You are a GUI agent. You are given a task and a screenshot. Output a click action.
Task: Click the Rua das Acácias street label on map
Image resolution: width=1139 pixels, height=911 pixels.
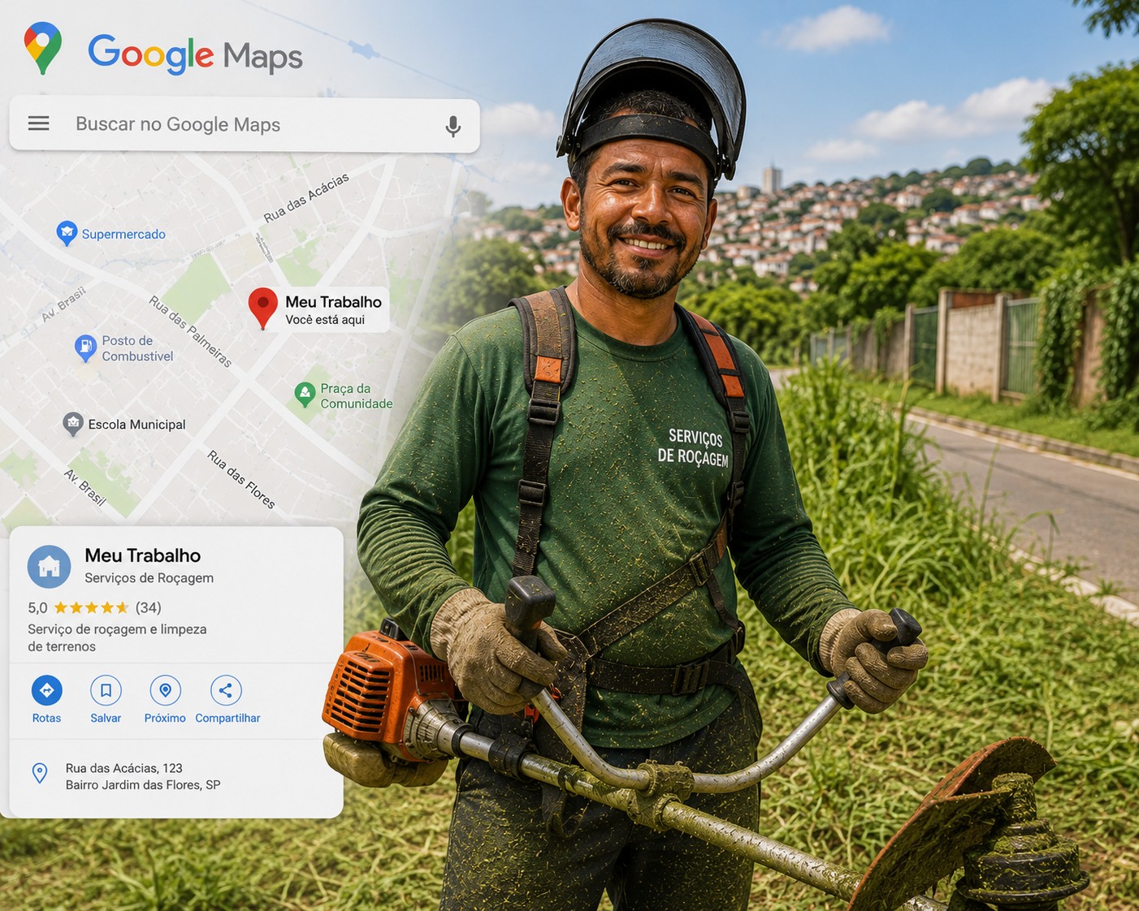click(x=306, y=197)
